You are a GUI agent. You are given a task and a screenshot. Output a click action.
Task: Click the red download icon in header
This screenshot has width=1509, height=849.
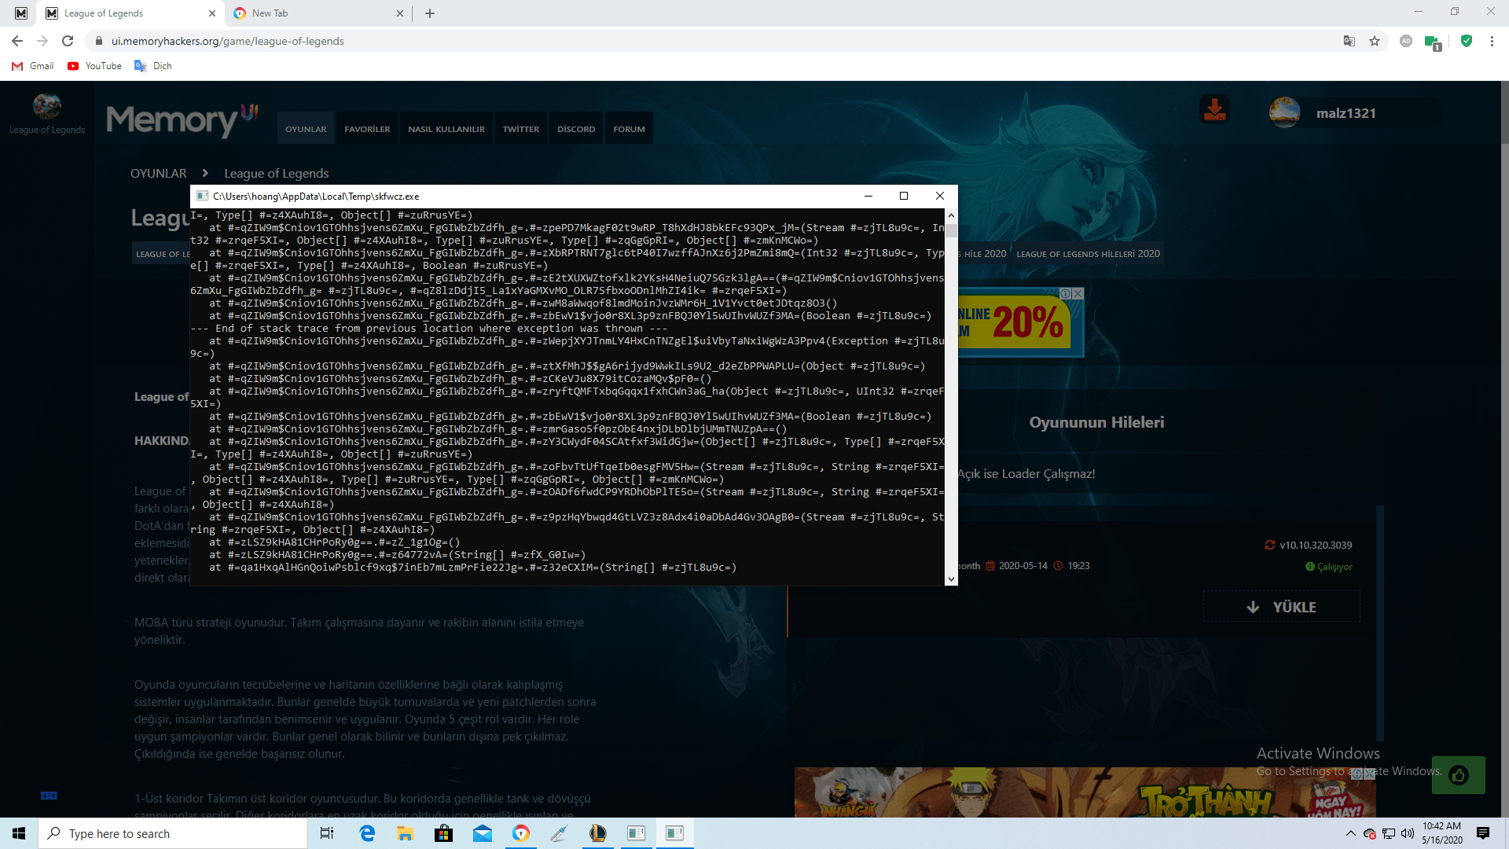point(1215,109)
